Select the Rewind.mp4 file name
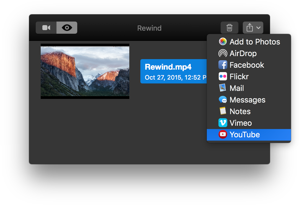This screenshot has width=299, height=205. 168,67
